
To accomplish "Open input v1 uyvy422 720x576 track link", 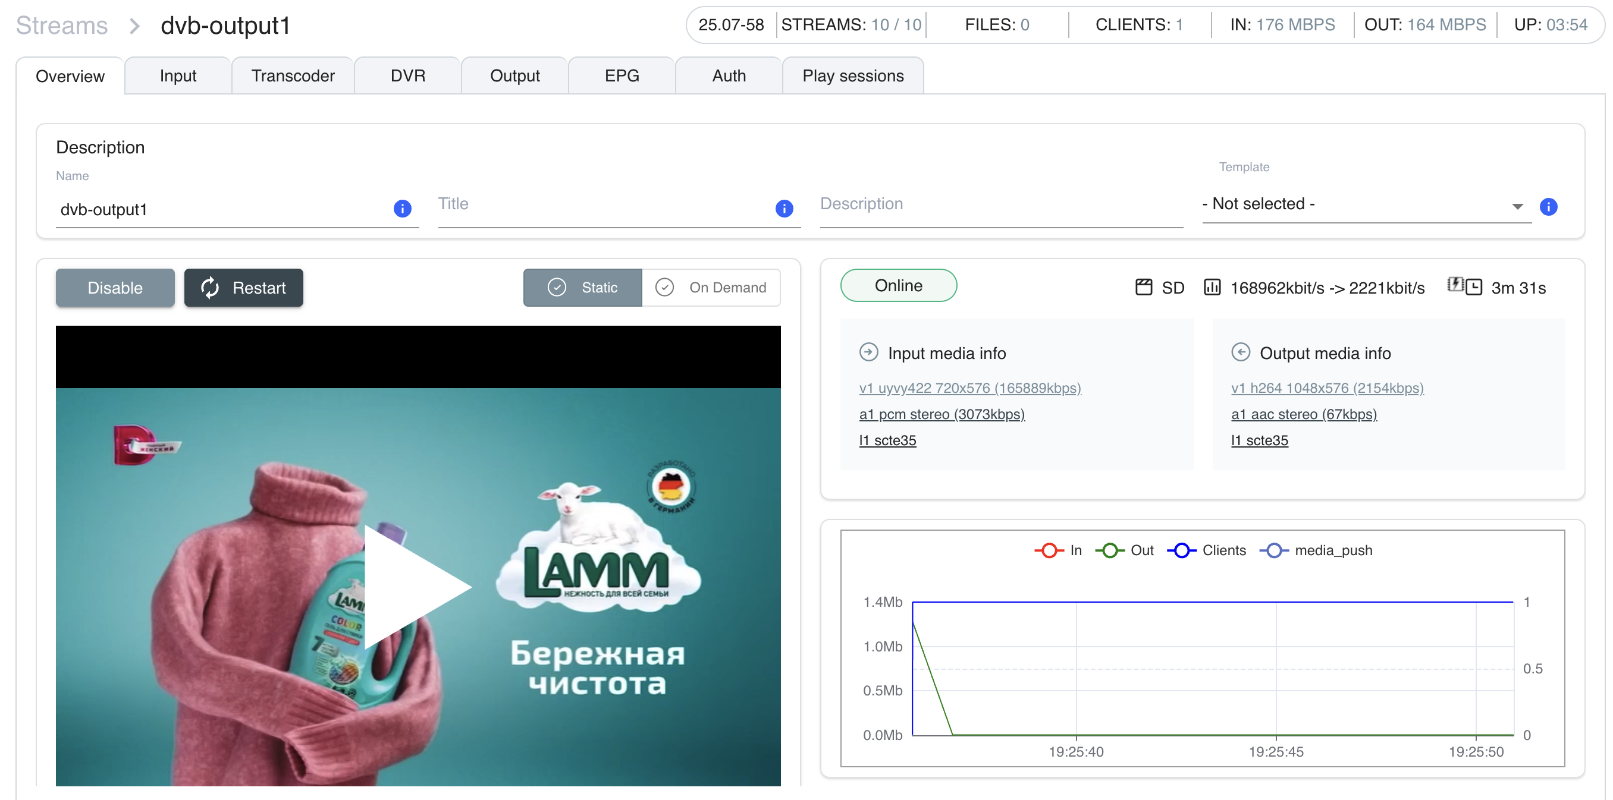I will pyautogui.click(x=970, y=389).
